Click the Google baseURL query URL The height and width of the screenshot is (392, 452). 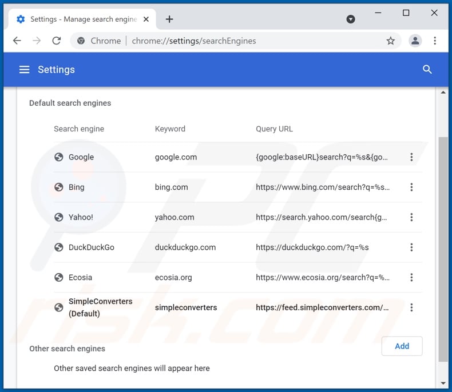(322, 157)
